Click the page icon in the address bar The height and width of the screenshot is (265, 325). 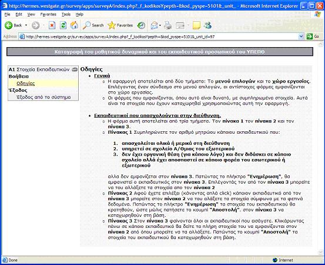click(22, 37)
